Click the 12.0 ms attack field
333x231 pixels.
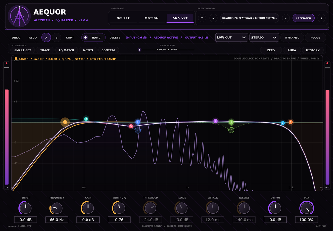213,220
